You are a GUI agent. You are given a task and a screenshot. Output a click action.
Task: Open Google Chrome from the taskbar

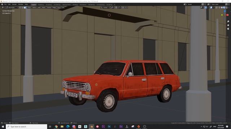(56, 126)
